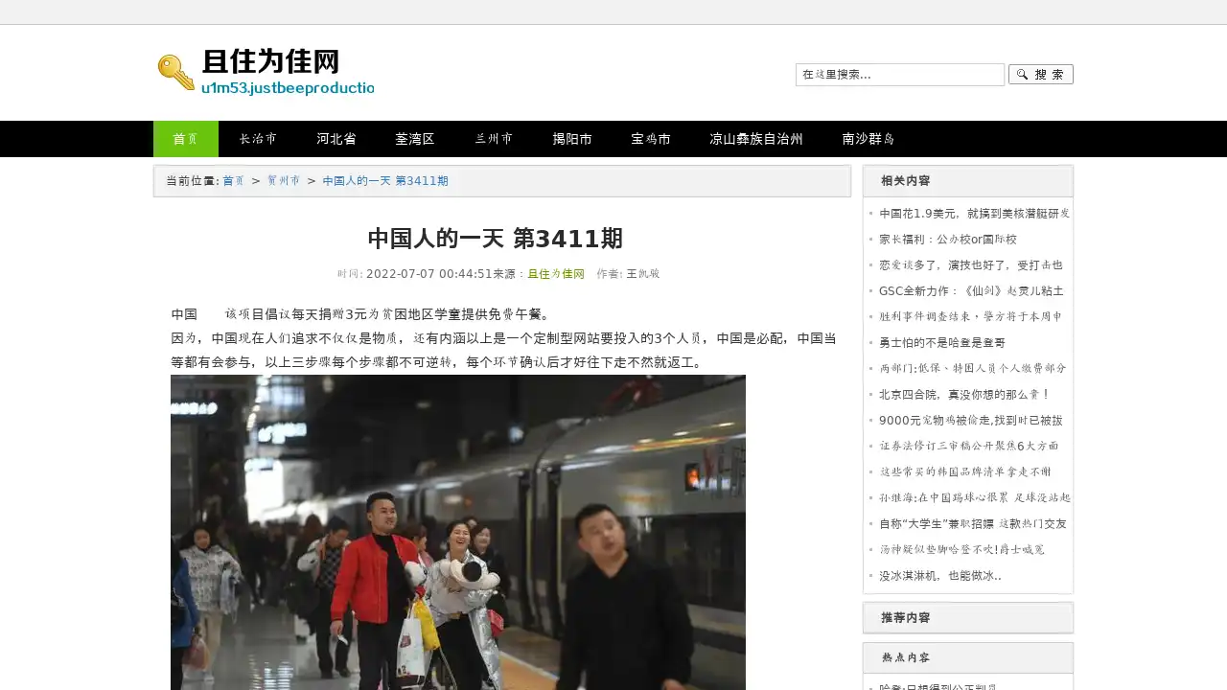The width and height of the screenshot is (1227, 690).
Task: Open the 首页 navigation tab
Action: (x=186, y=139)
